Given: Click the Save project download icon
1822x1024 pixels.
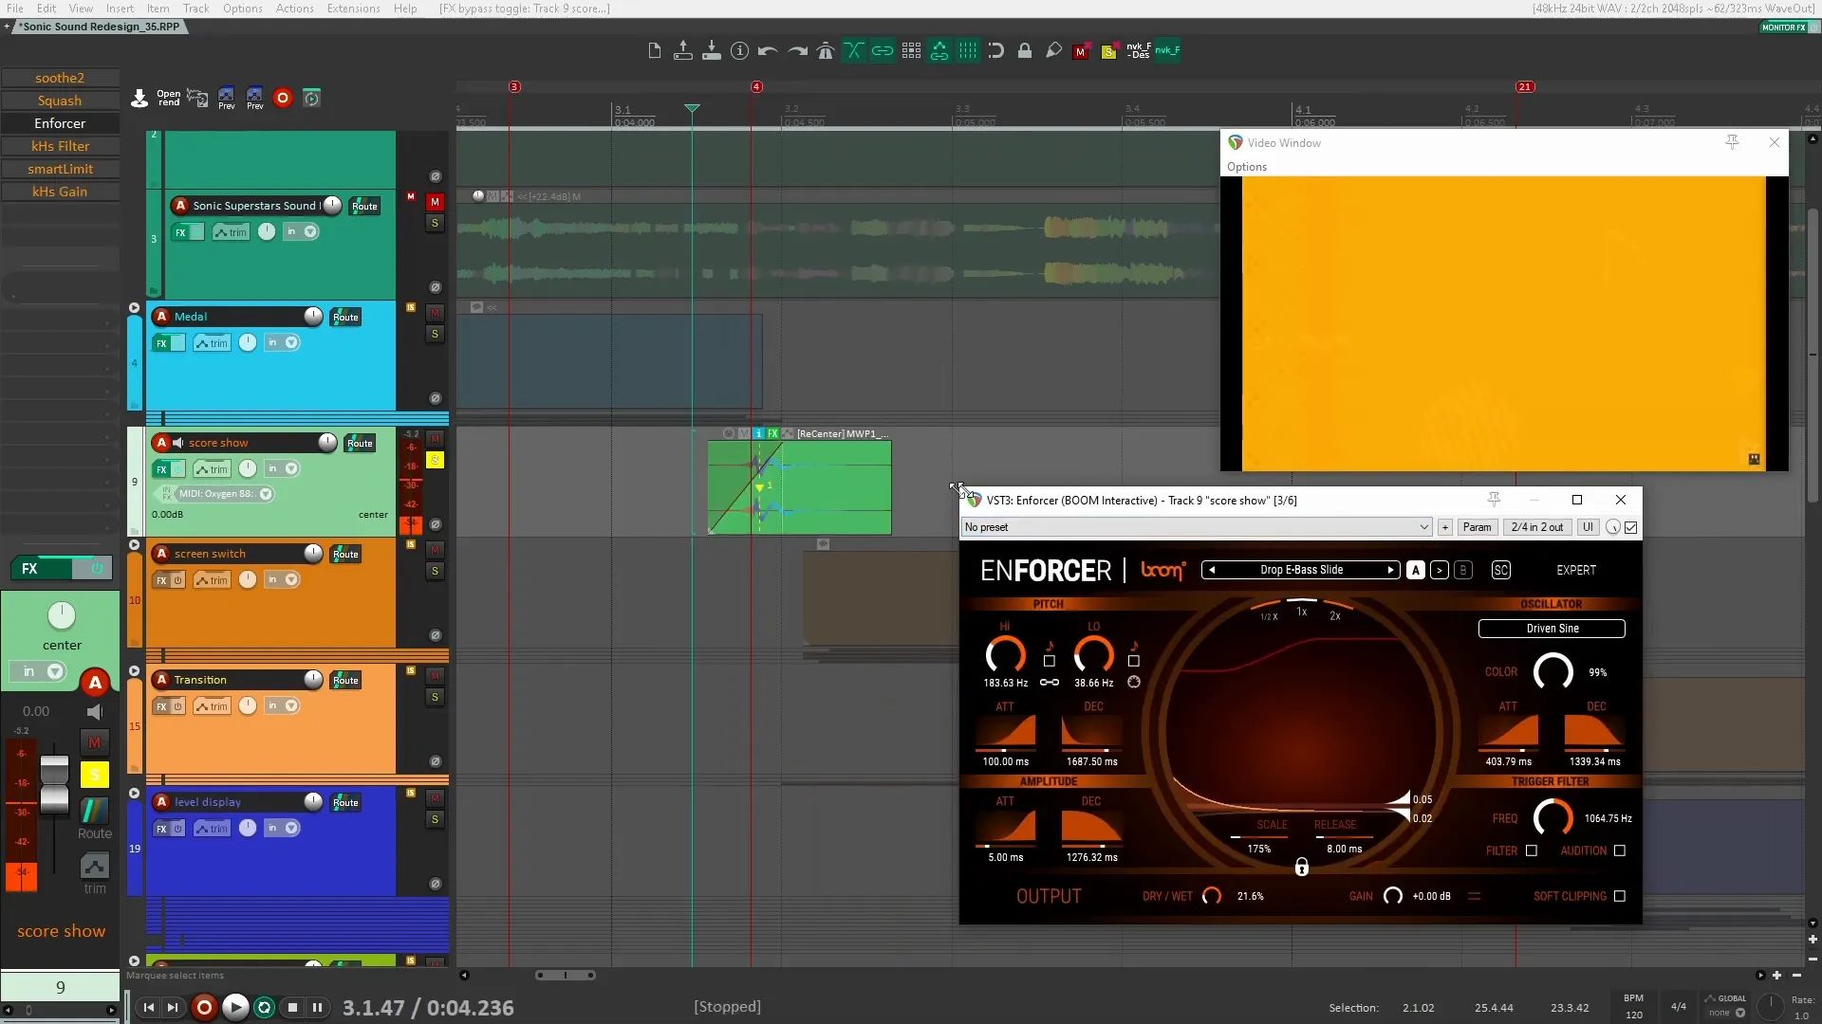Looking at the screenshot, I should tap(711, 51).
